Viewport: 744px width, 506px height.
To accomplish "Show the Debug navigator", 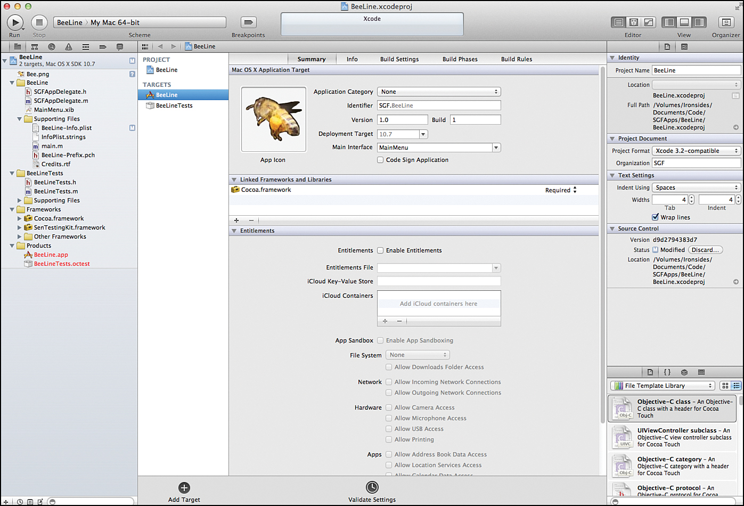I will point(86,47).
